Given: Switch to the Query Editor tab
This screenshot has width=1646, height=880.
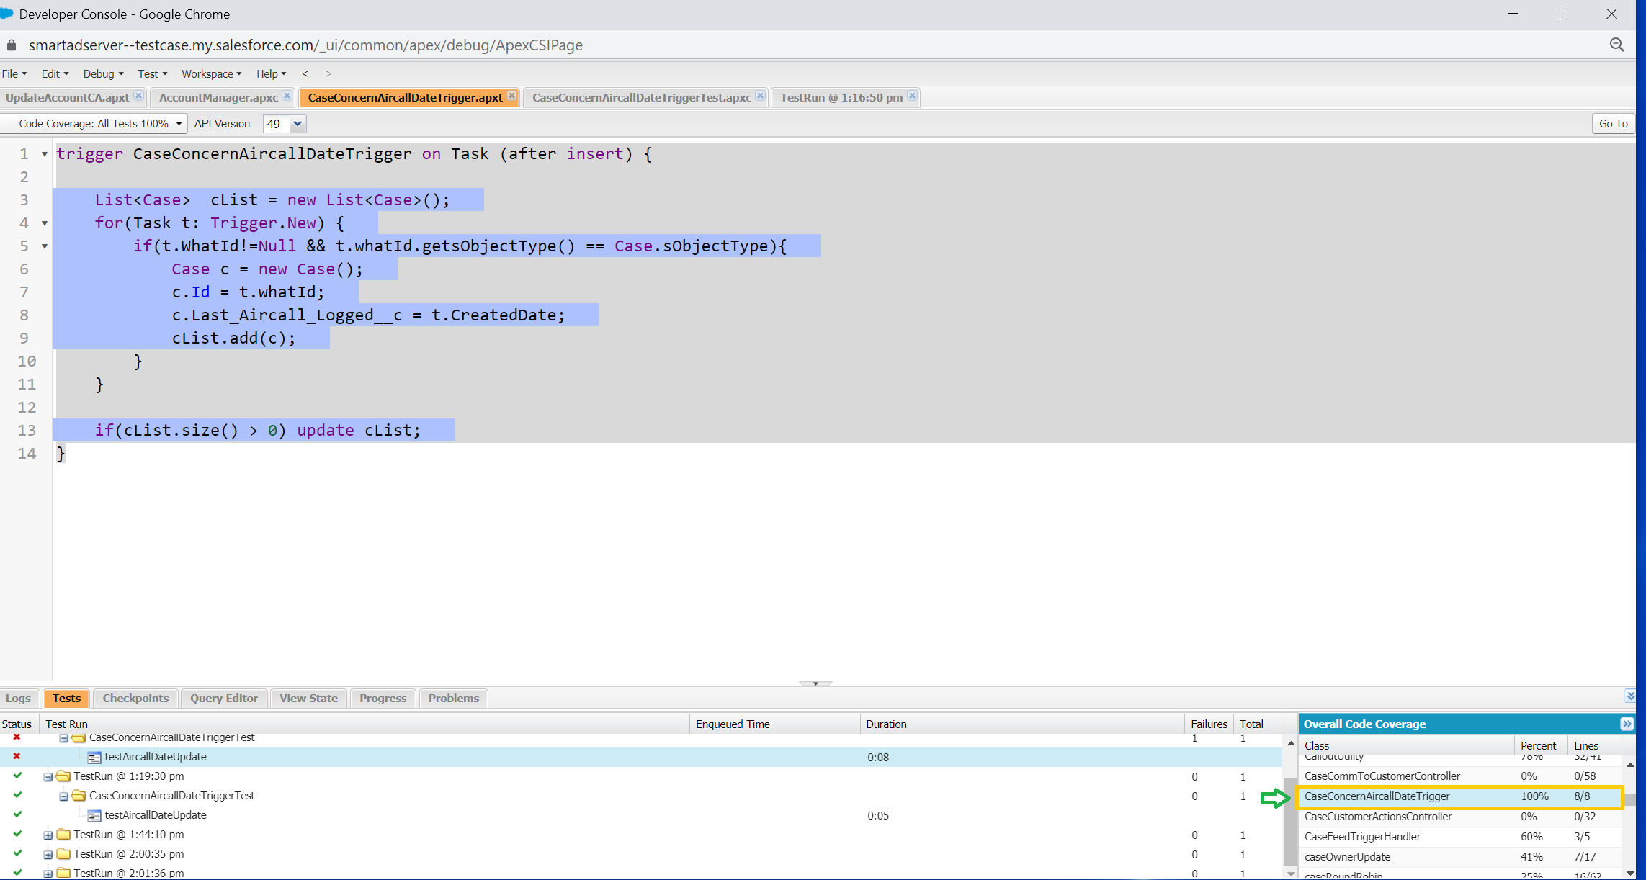Looking at the screenshot, I should [x=223, y=698].
